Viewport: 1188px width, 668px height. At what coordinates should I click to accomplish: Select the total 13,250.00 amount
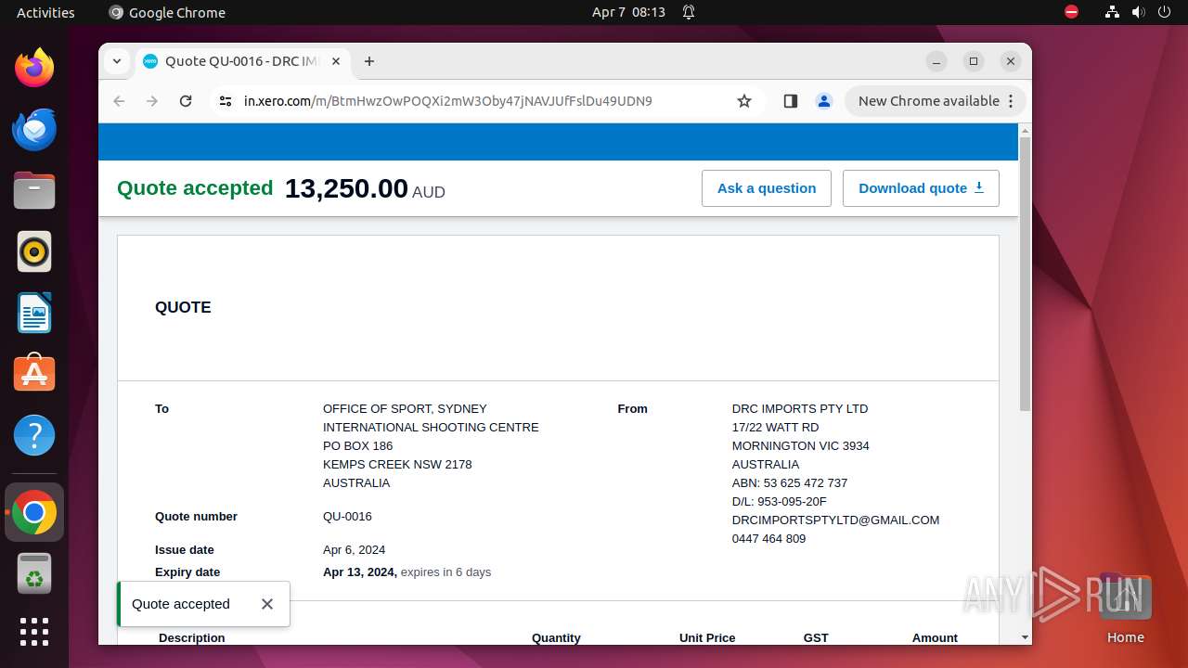(346, 188)
